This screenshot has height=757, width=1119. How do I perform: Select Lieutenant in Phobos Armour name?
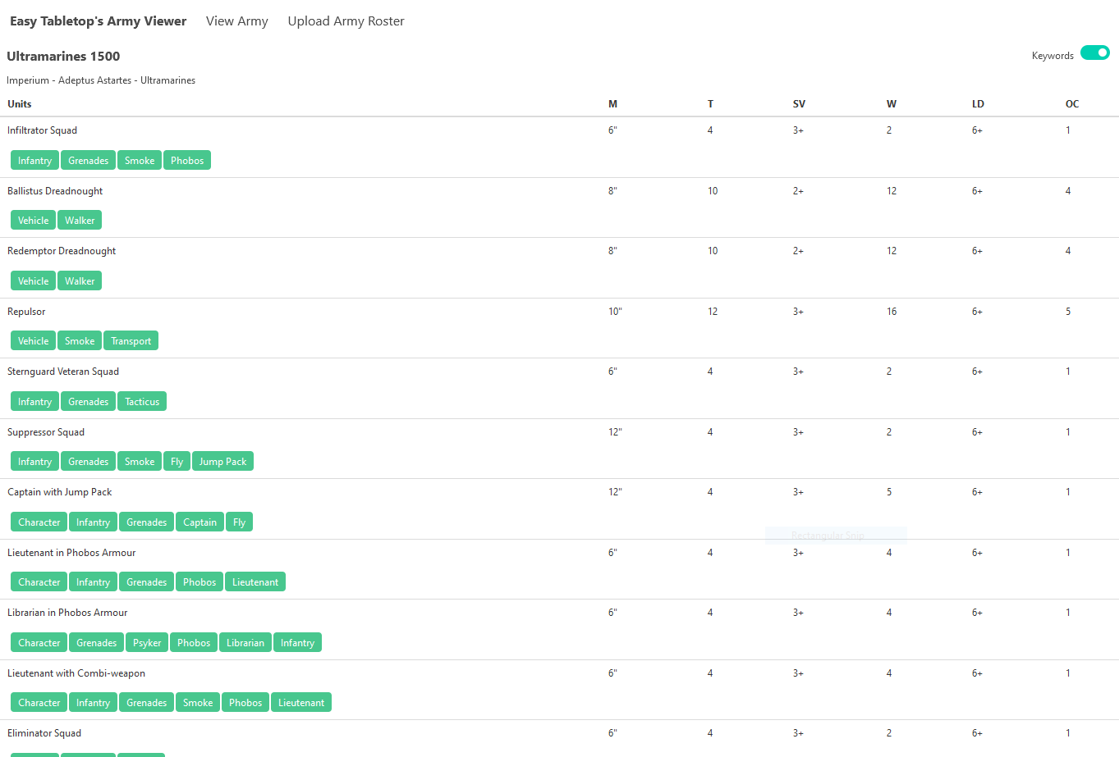point(71,553)
